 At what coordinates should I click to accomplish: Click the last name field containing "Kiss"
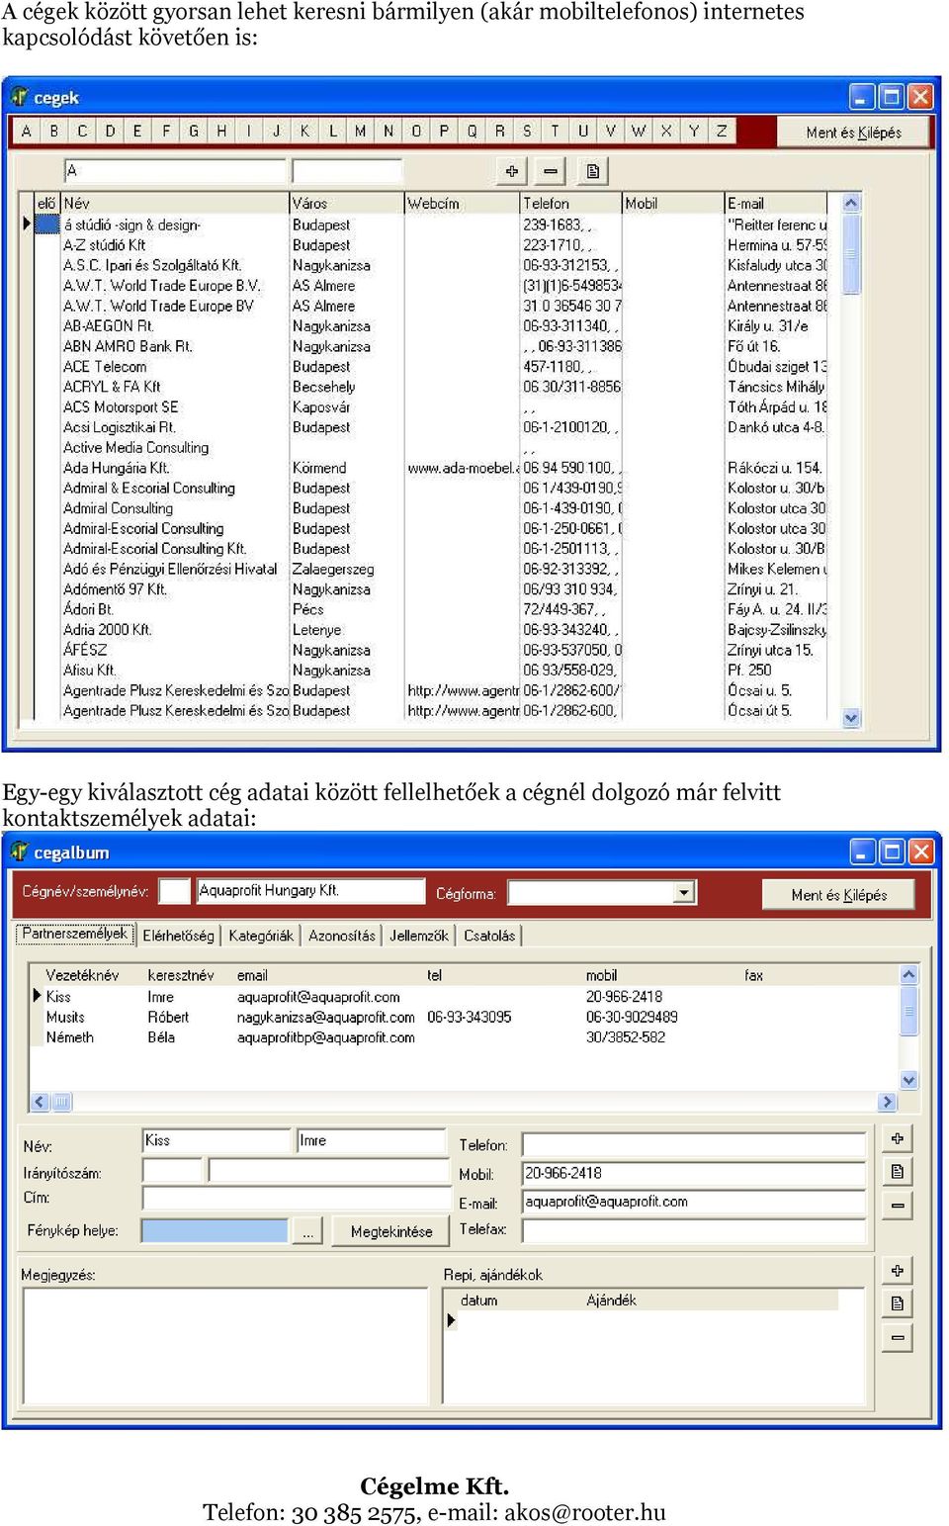tap(216, 1141)
